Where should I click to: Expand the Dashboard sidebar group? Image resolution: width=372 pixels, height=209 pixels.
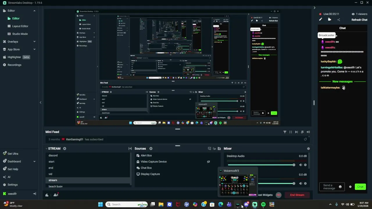[34, 161]
